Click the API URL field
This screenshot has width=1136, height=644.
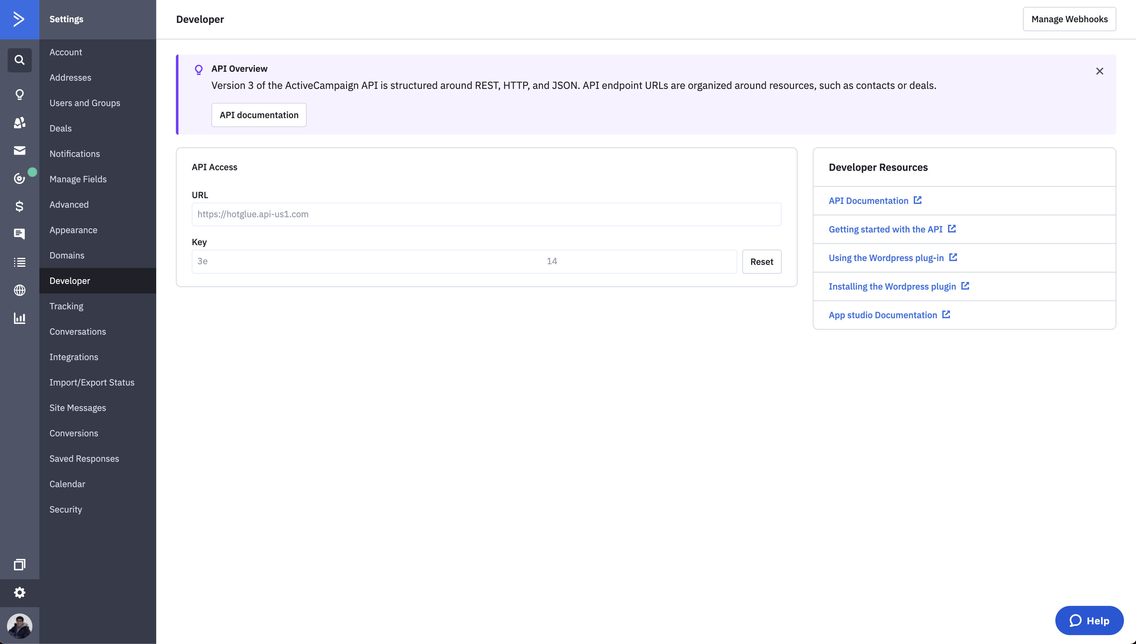tap(486, 214)
